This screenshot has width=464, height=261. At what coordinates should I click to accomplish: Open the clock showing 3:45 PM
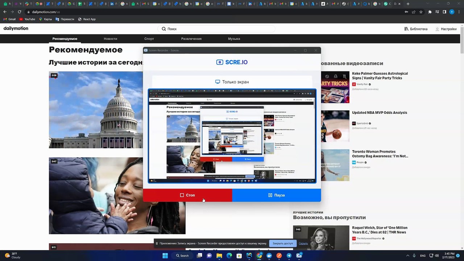(x=448, y=256)
